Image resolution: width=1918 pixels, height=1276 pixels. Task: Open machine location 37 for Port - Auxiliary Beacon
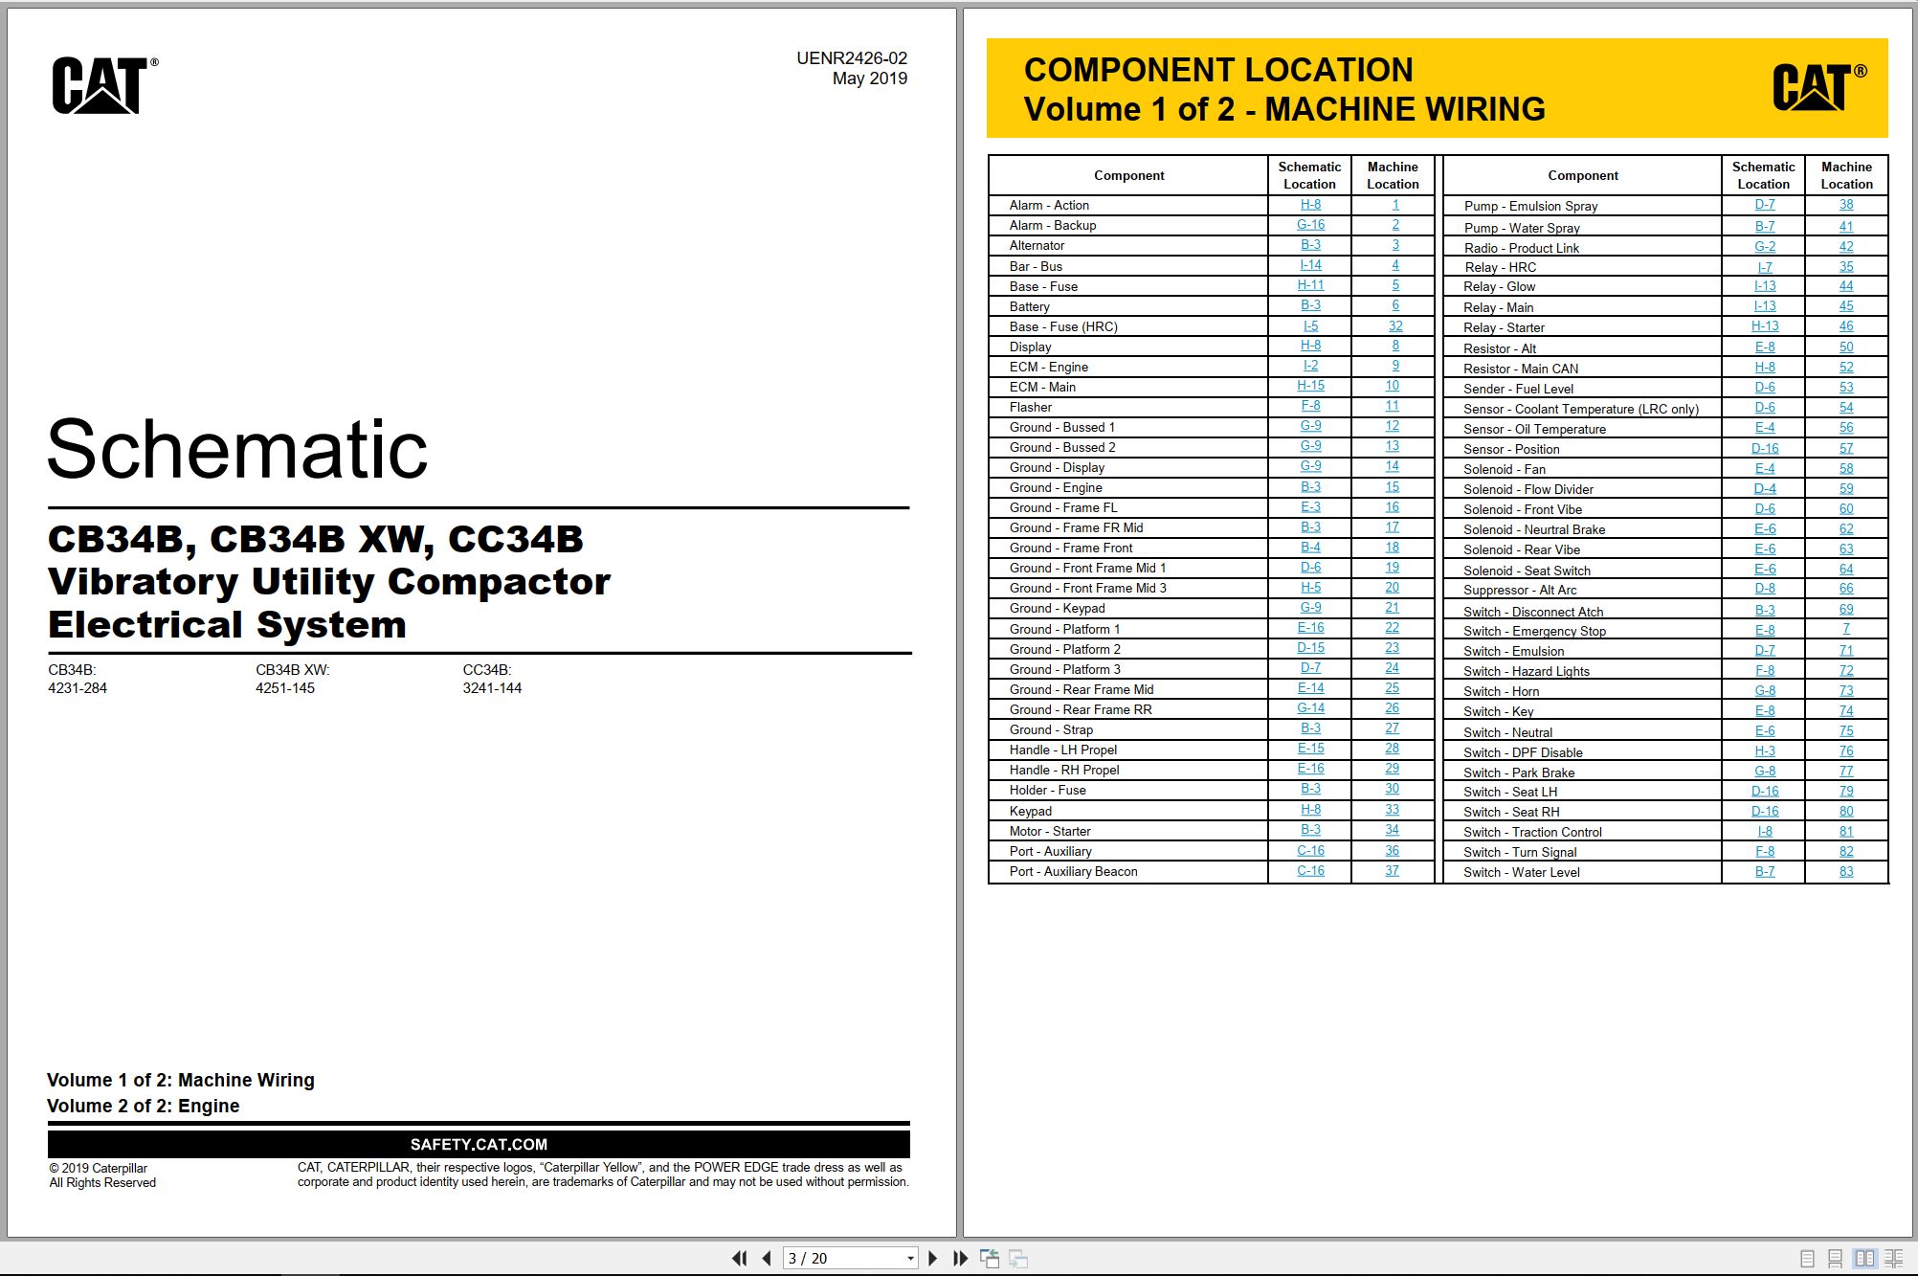(x=1393, y=871)
